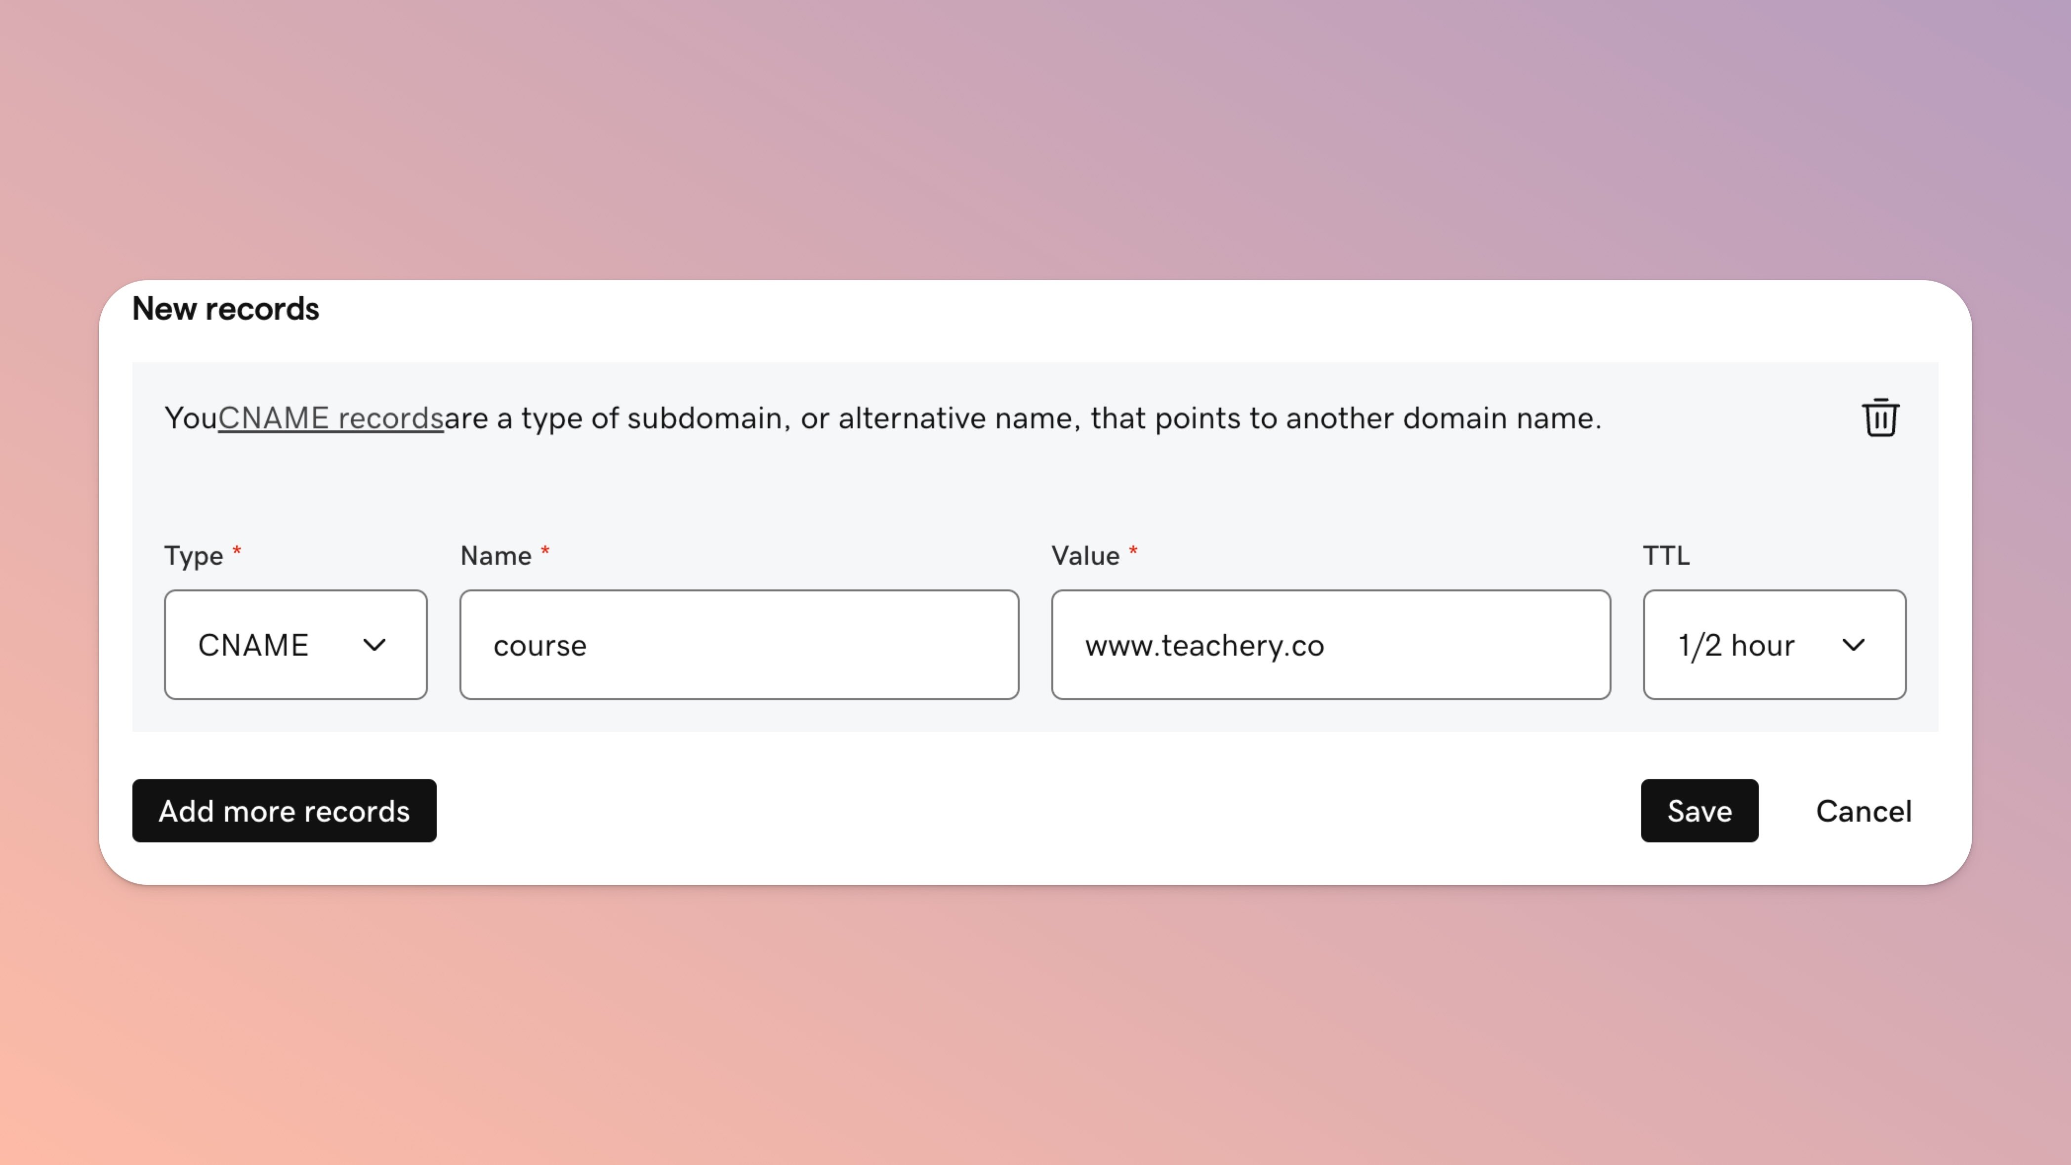
Task: Follow the CNAME records help link
Action: pyautogui.click(x=331, y=418)
